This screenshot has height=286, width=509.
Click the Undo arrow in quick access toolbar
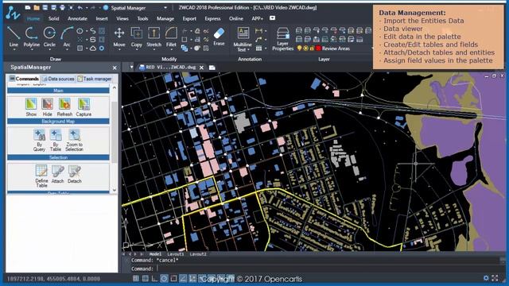point(80,7)
